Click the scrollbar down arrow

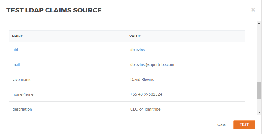tap(259, 112)
